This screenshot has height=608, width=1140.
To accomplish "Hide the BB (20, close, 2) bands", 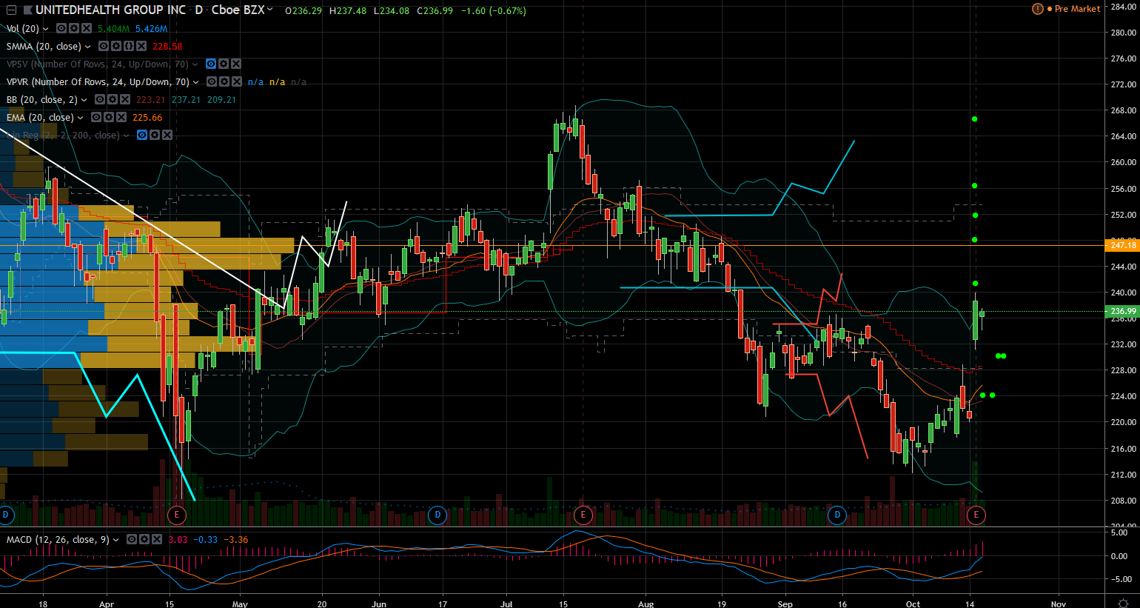I will (100, 99).
